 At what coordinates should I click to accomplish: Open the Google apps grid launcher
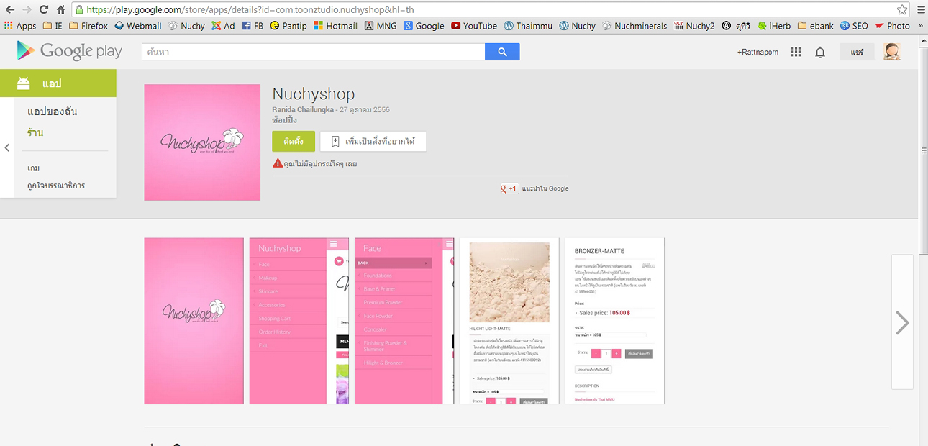click(796, 52)
